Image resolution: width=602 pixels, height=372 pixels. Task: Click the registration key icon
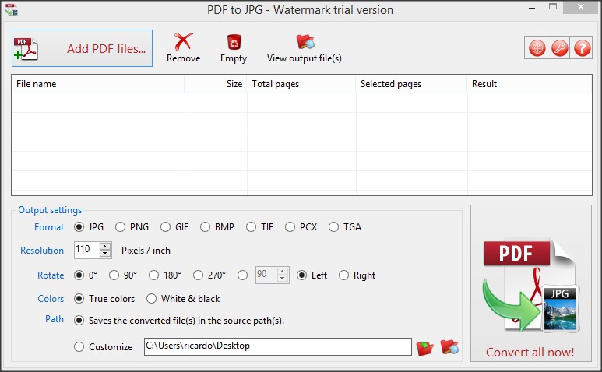tap(559, 48)
